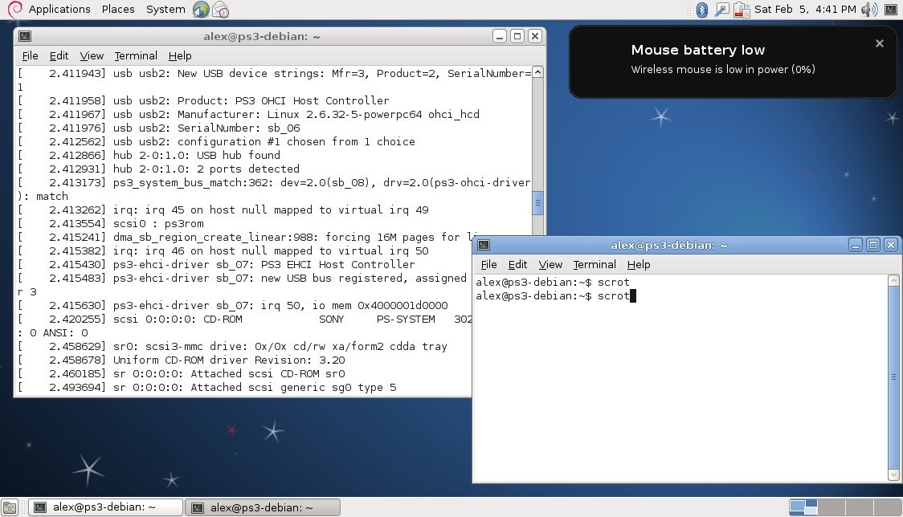Open Terminal menu in front terminal window

pyautogui.click(x=595, y=264)
